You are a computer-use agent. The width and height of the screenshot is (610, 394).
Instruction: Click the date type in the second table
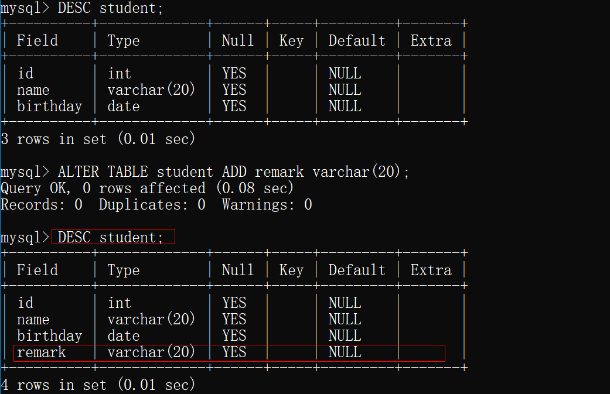tap(123, 336)
